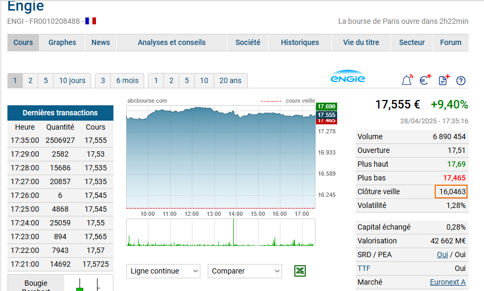This screenshot has height=291, width=484.
Task: Select the 17:35:00 transaction row
Action: (x=60, y=140)
